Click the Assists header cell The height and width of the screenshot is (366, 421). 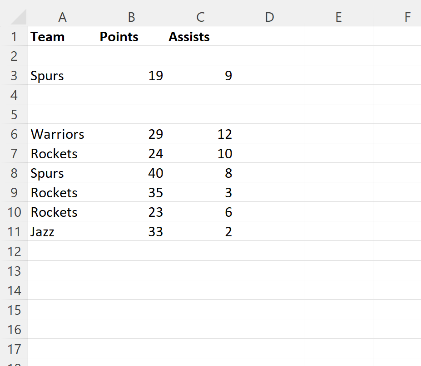click(200, 36)
